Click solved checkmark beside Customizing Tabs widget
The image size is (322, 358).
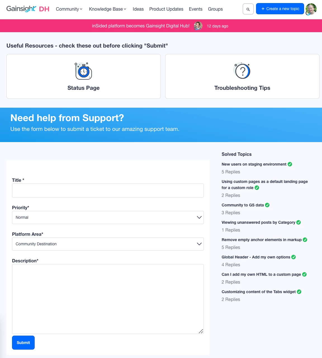point(299,292)
